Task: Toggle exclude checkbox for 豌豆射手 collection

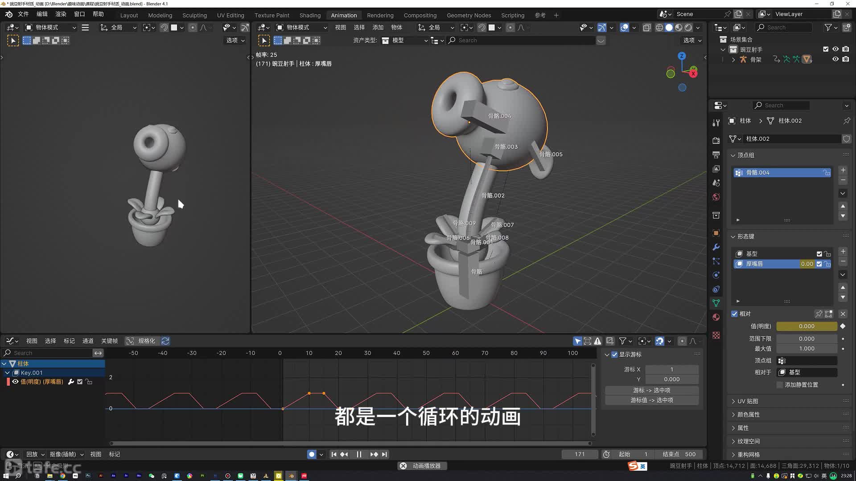Action: click(826, 49)
